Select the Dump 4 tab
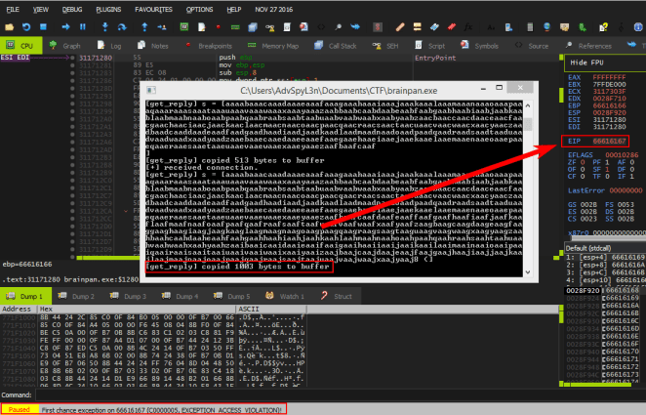 click(181, 296)
